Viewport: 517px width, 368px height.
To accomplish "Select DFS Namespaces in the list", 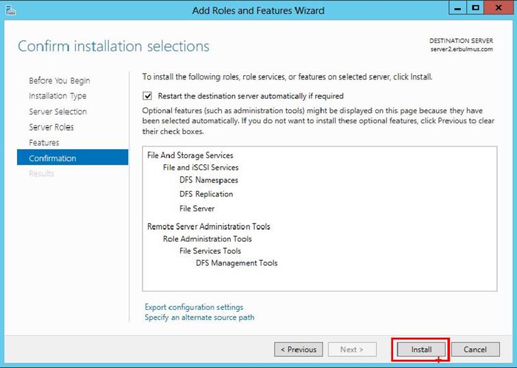I will click(208, 181).
